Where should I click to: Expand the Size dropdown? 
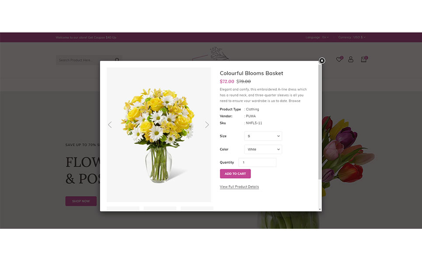[263, 136]
